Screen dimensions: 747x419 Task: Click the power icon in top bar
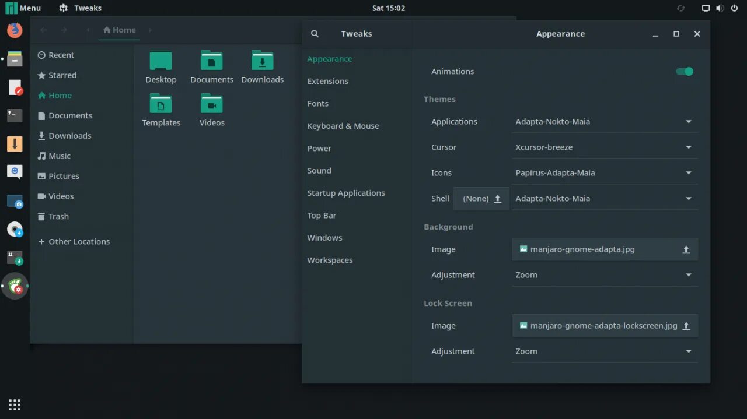tap(734, 8)
